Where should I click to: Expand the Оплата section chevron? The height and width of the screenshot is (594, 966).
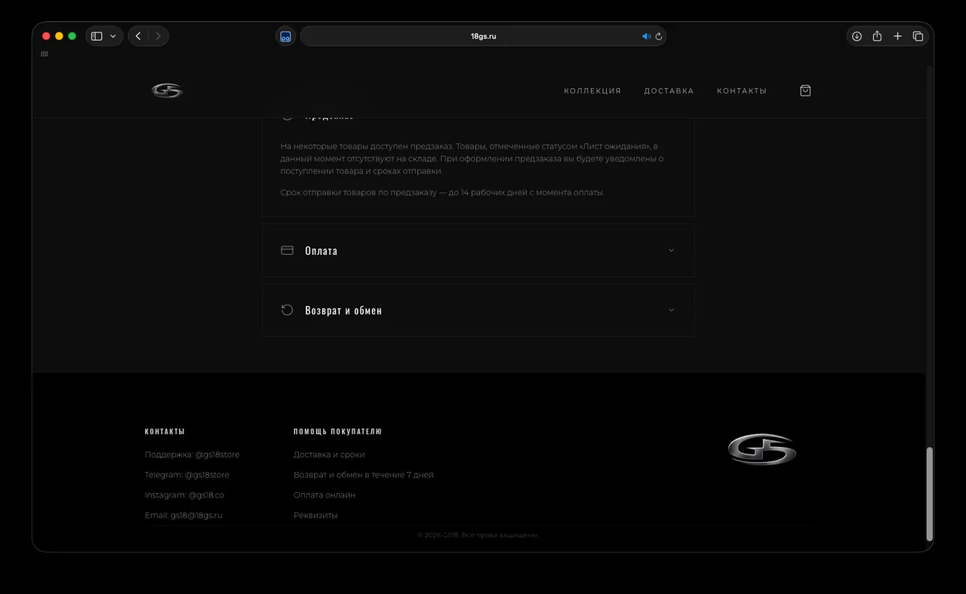click(671, 250)
